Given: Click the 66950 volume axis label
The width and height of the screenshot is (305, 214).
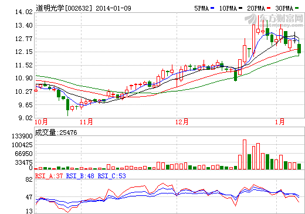Looking at the screenshot, I should [23, 154].
